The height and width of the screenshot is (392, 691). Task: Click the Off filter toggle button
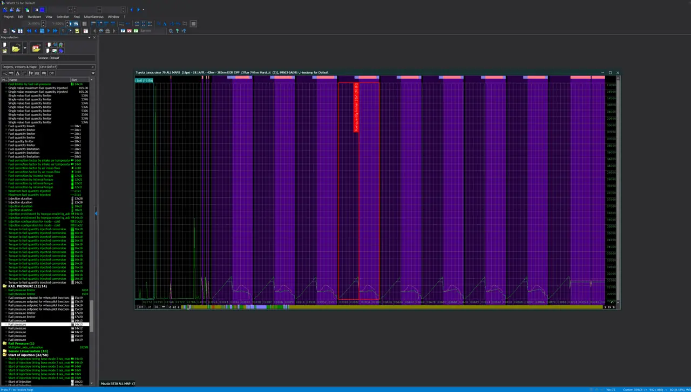(51, 73)
